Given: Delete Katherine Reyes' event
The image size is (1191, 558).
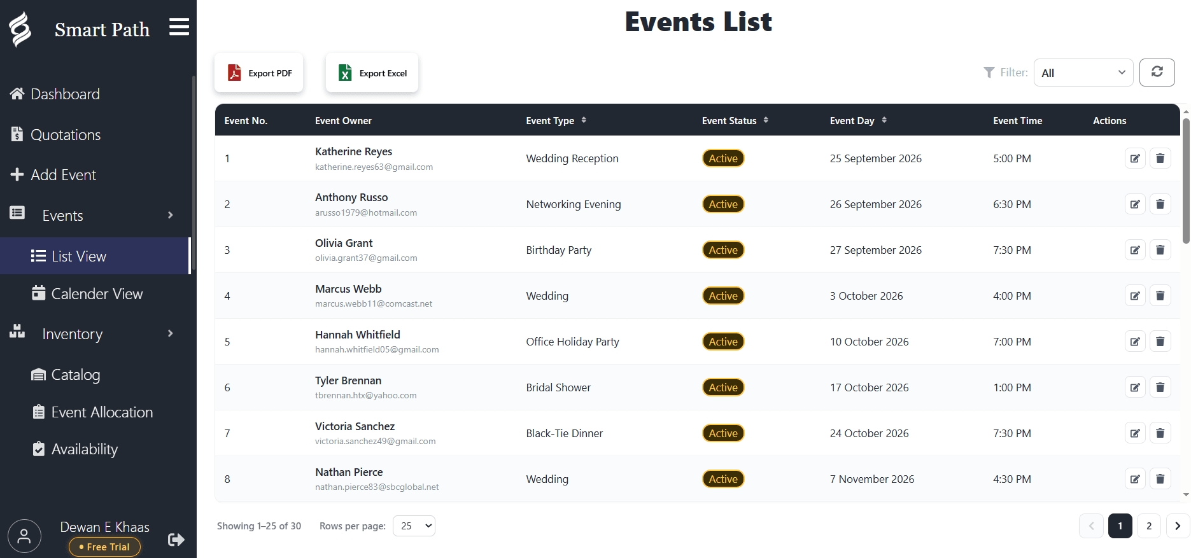Looking at the screenshot, I should click(x=1160, y=158).
